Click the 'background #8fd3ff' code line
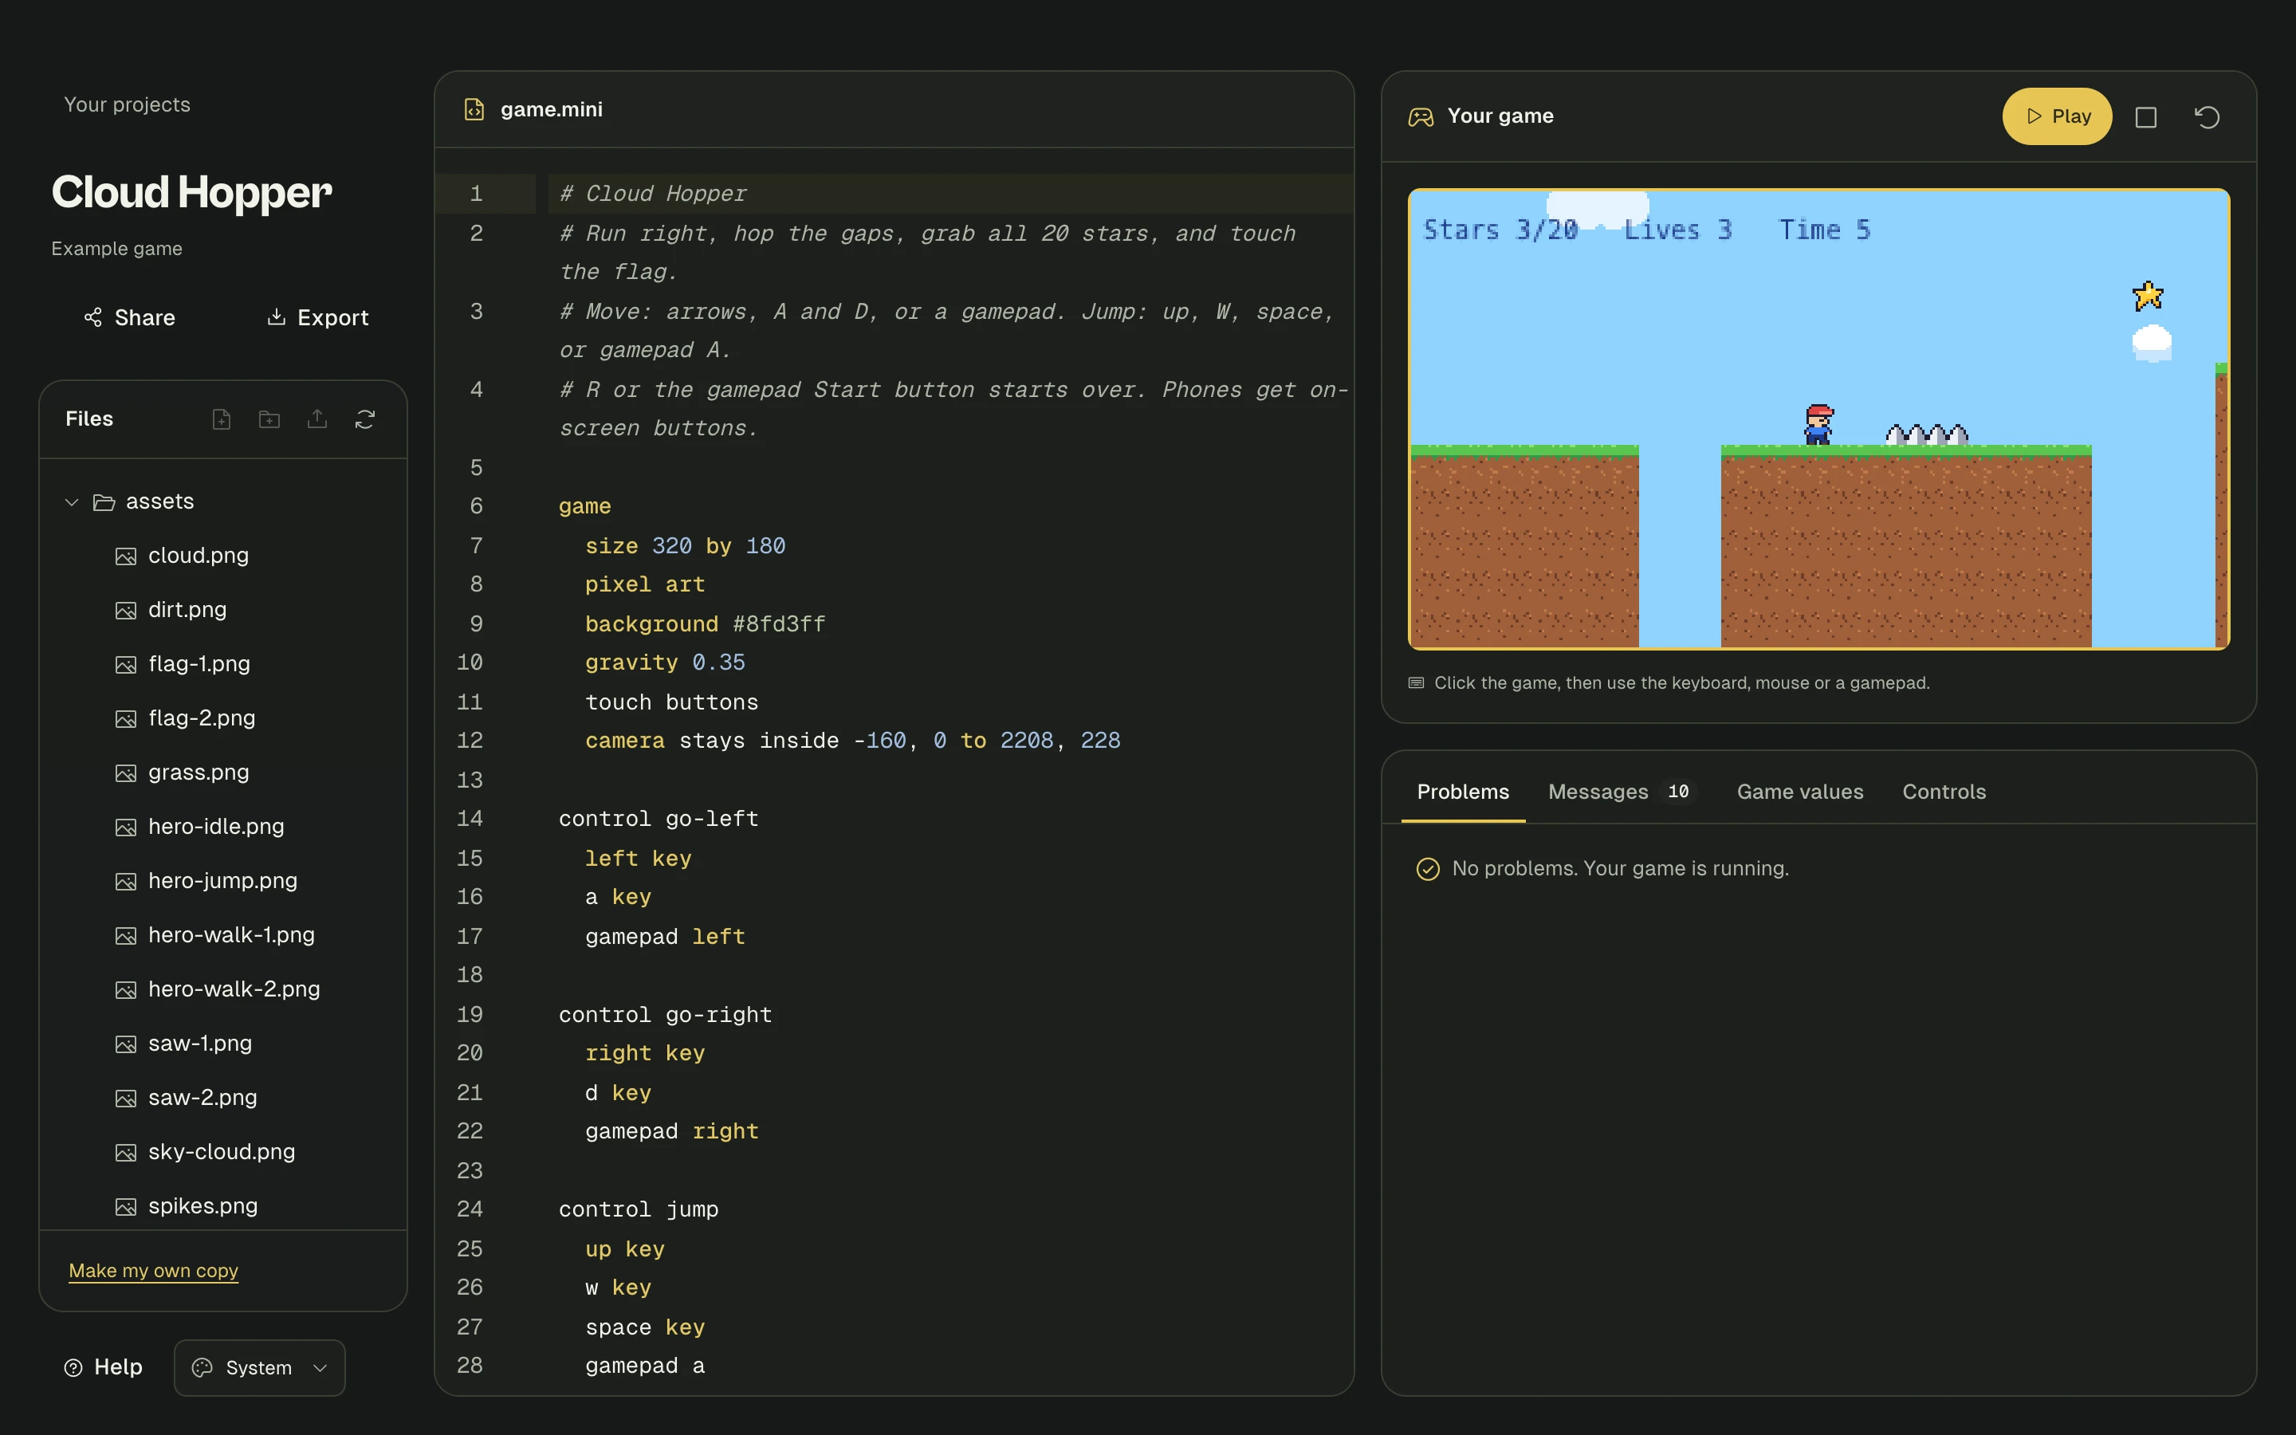 704,623
